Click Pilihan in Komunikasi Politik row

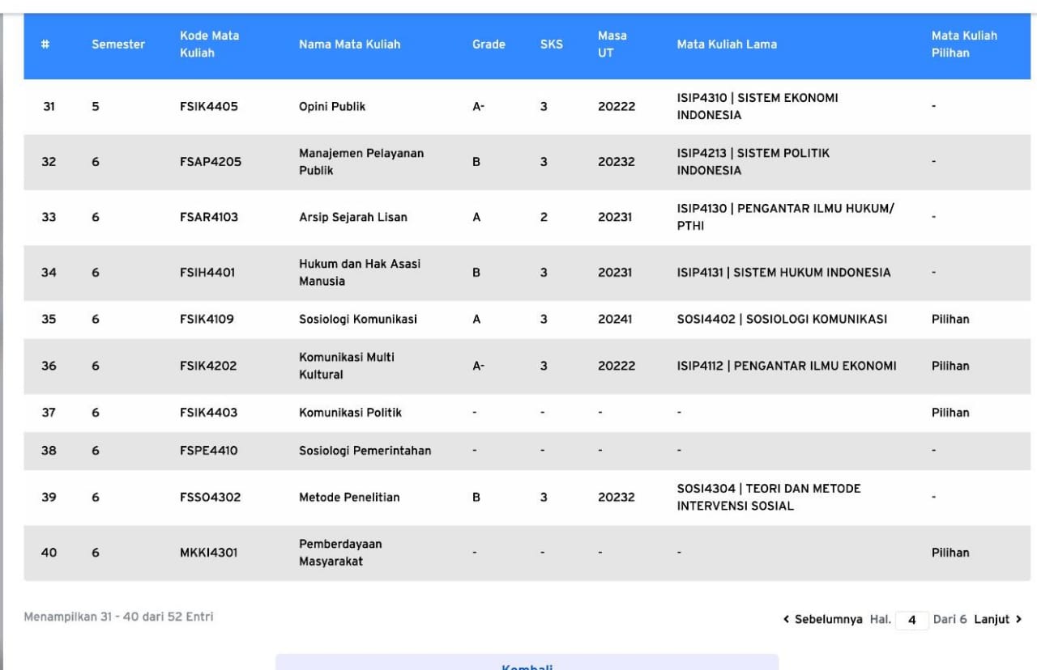click(x=950, y=413)
